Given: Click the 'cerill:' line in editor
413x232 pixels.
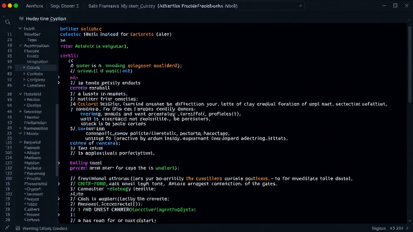Looking at the screenshot, I should click(x=69, y=56).
